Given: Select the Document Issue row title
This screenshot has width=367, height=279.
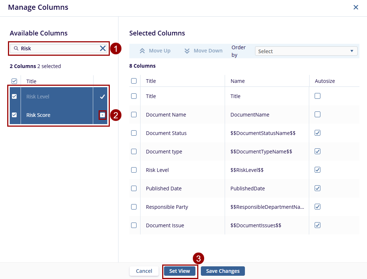Looking at the screenshot, I should (x=165, y=225).
